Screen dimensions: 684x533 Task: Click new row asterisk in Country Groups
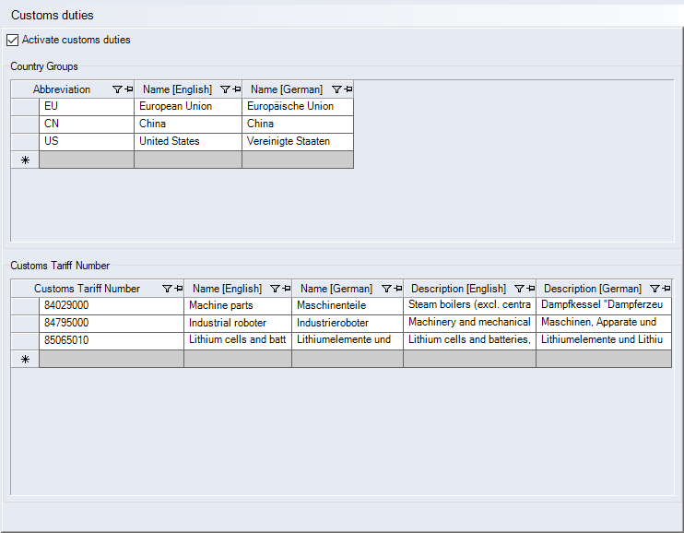point(25,160)
